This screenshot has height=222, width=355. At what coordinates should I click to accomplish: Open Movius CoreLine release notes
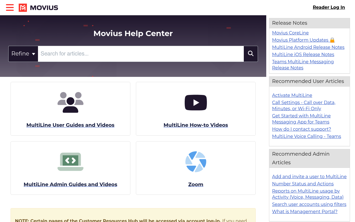[x=290, y=33]
